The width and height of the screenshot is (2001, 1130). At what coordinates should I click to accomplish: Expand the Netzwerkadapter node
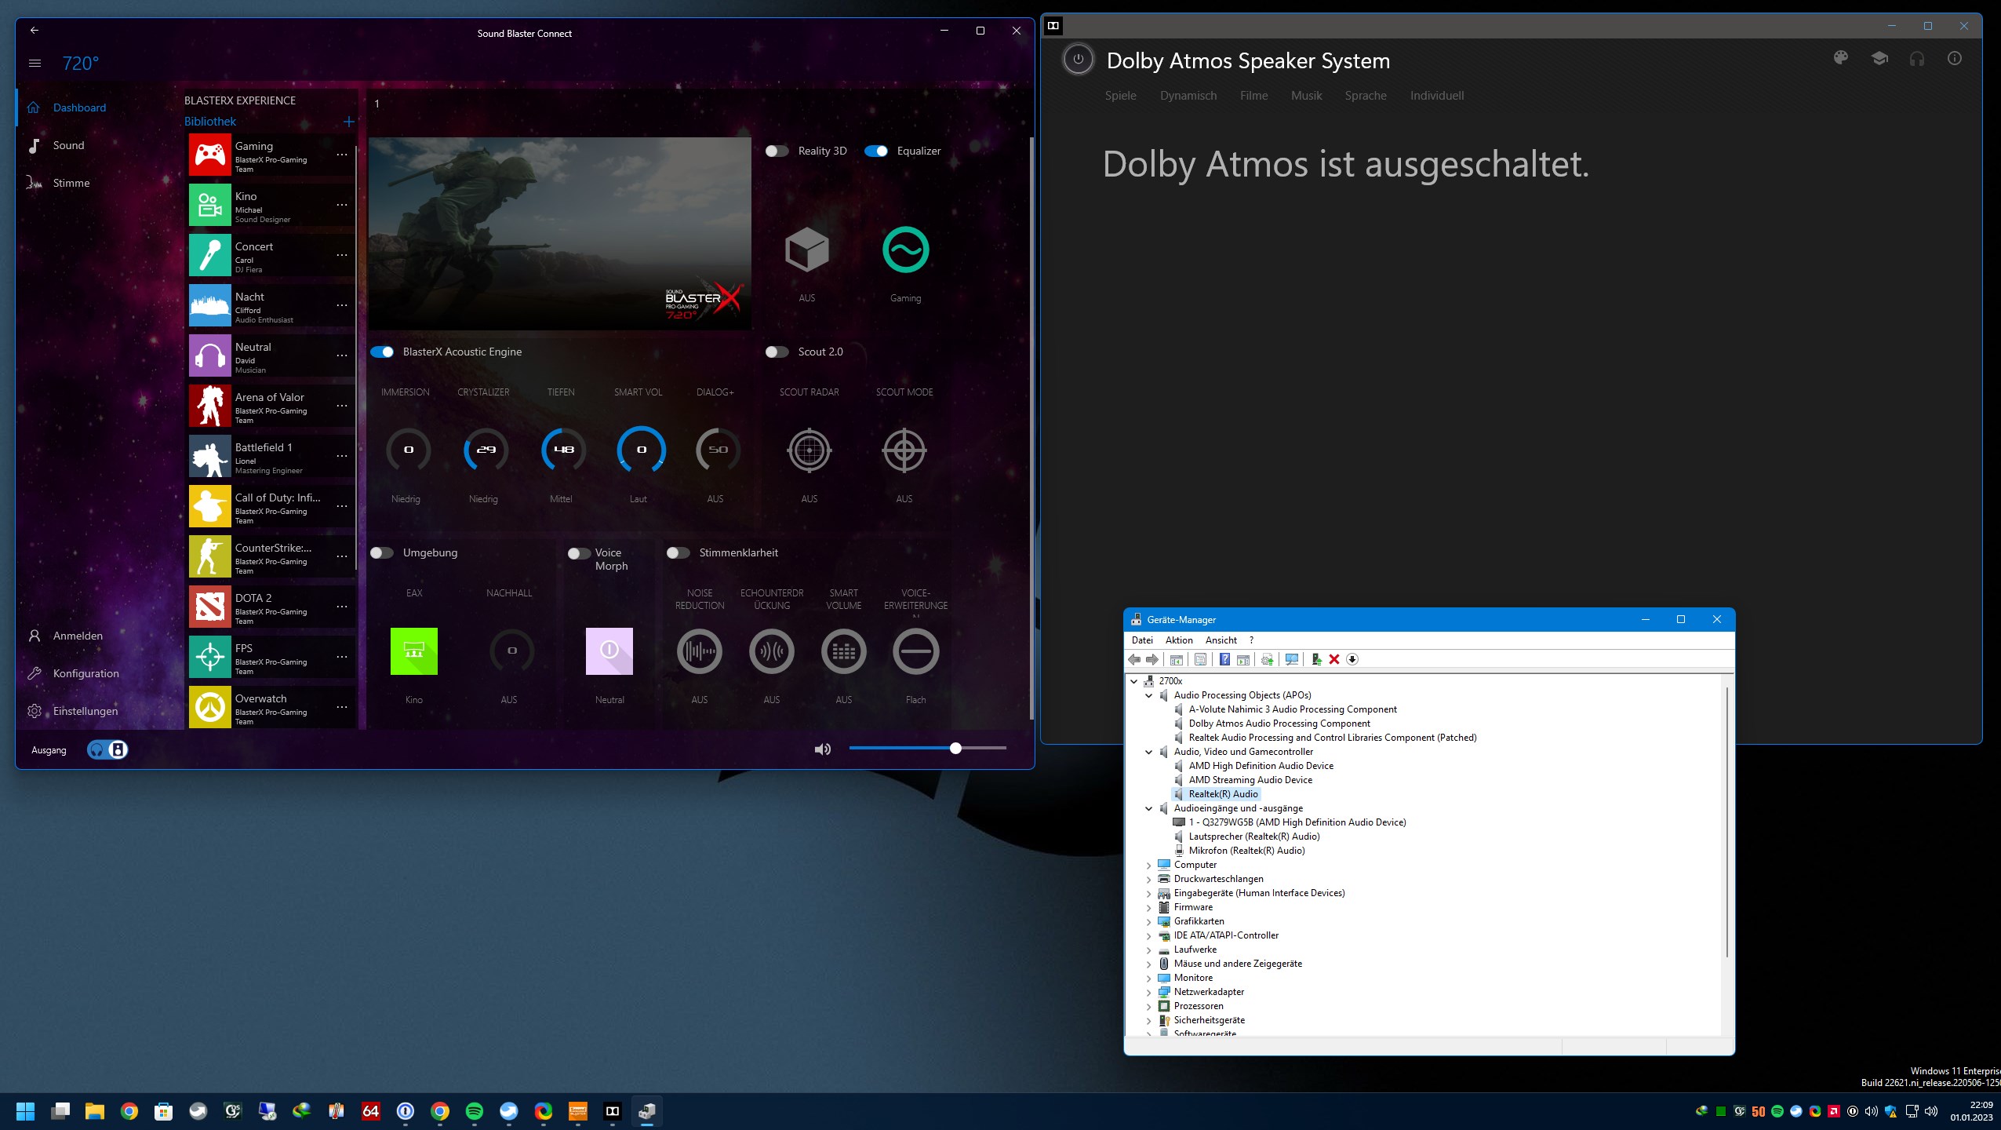(x=1149, y=992)
